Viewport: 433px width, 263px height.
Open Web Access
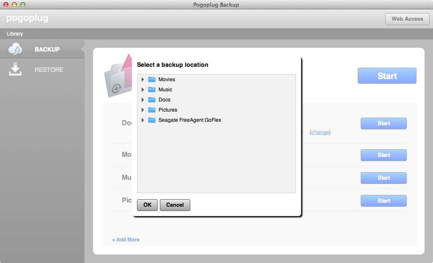point(407,19)
